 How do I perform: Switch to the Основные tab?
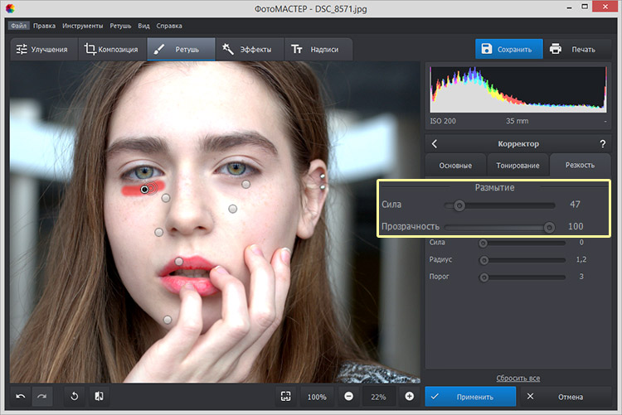455,165
